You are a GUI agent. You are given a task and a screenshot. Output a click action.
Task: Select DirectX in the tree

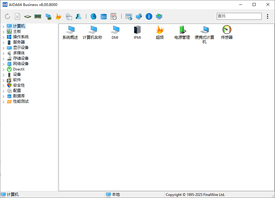pos(19,69)
